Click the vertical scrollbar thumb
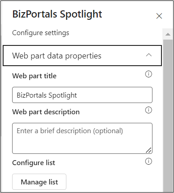The height and width of the screenshot is (193, 174). click(168, 116)
